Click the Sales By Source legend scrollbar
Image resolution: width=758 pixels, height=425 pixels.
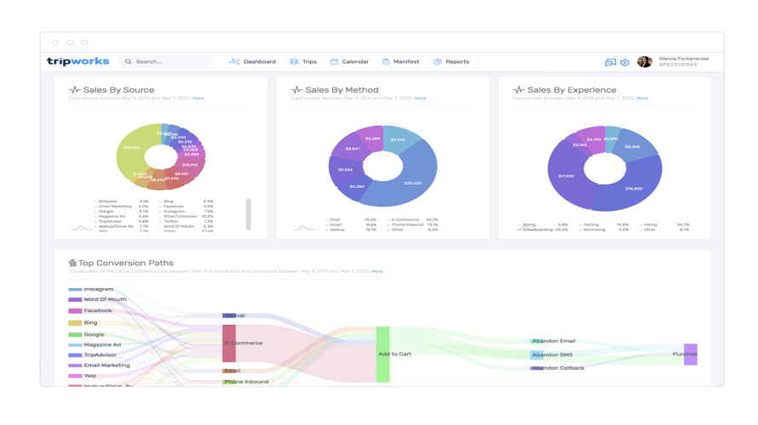click(x=249, y=214)
